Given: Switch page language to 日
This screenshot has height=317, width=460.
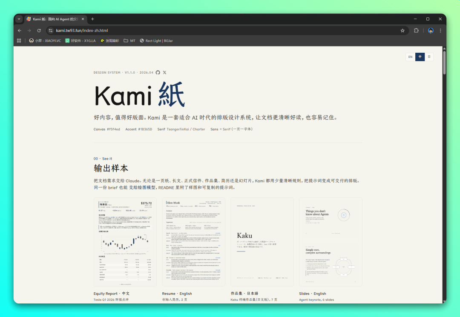Looking at the screenshot, I should [429, 57].
